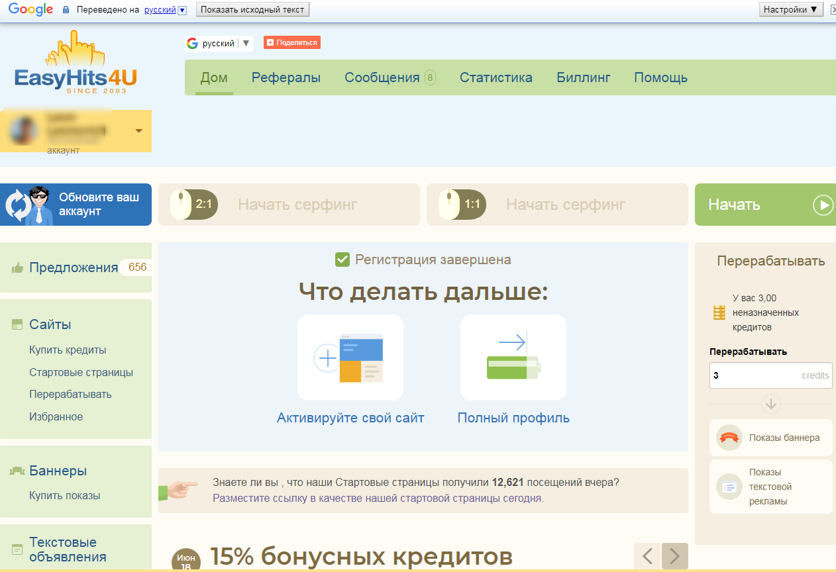Screen dimensions: 836x572
Task: Click the Июн 18 date badge
Action: pos(186,561)
